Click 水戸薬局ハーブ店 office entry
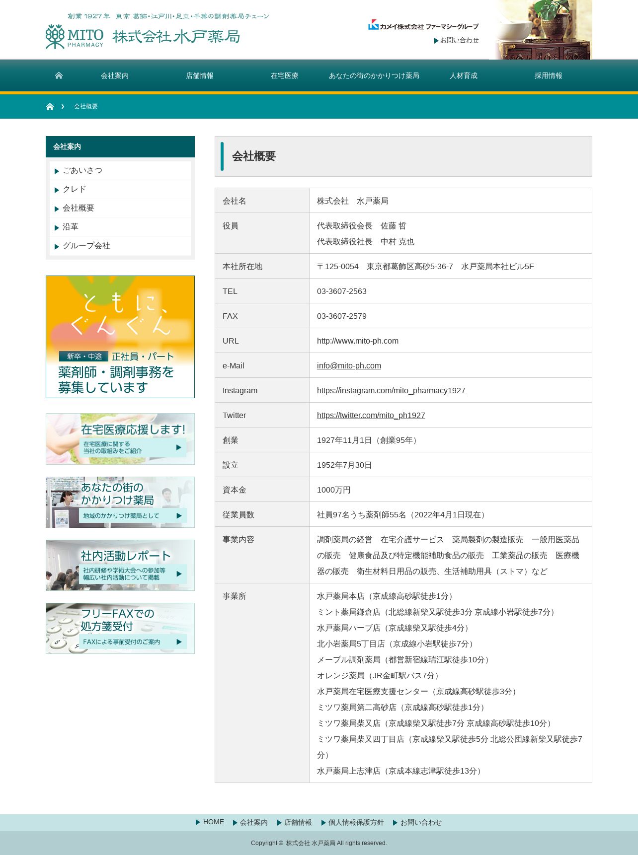The height and width of the screenshot is (855, 638). 395,628
